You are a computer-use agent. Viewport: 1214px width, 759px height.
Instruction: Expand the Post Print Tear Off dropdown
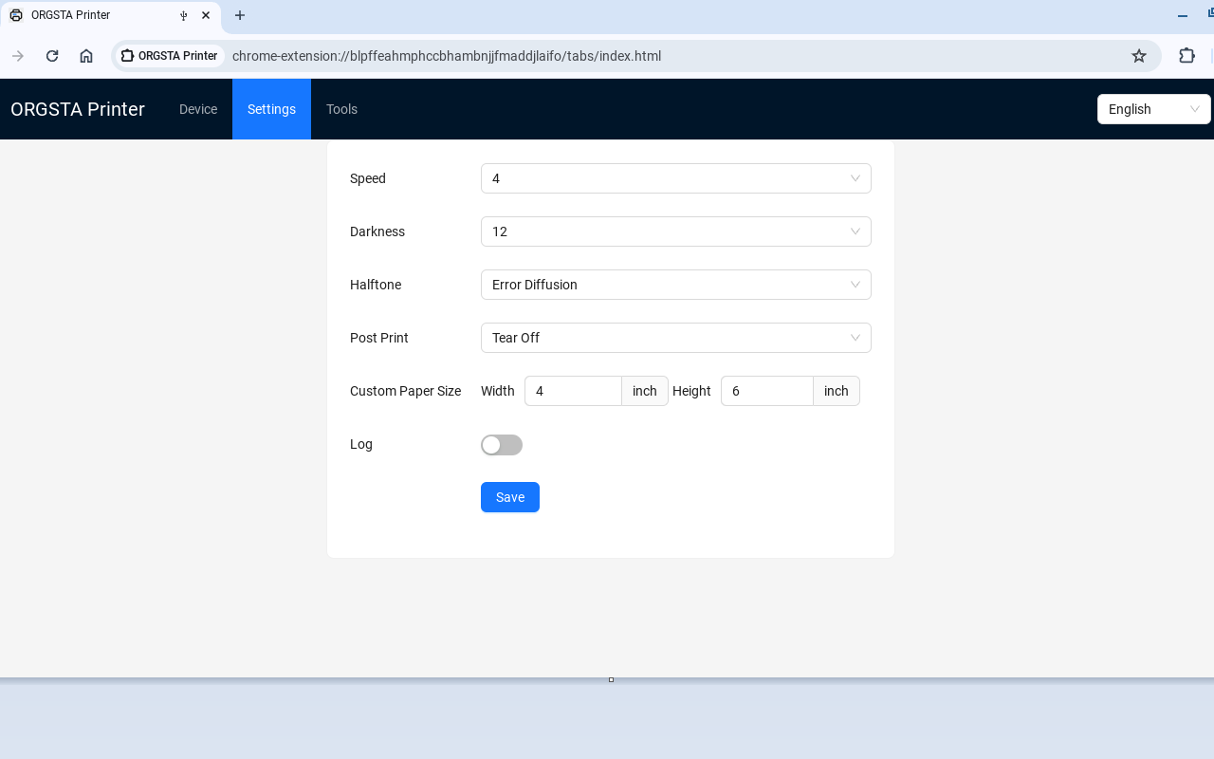click(676, 338)
